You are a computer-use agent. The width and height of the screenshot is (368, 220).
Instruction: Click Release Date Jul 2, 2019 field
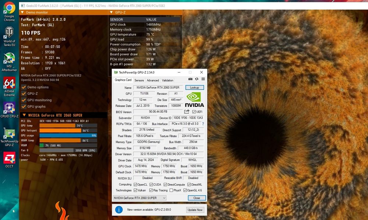[143, 106]
